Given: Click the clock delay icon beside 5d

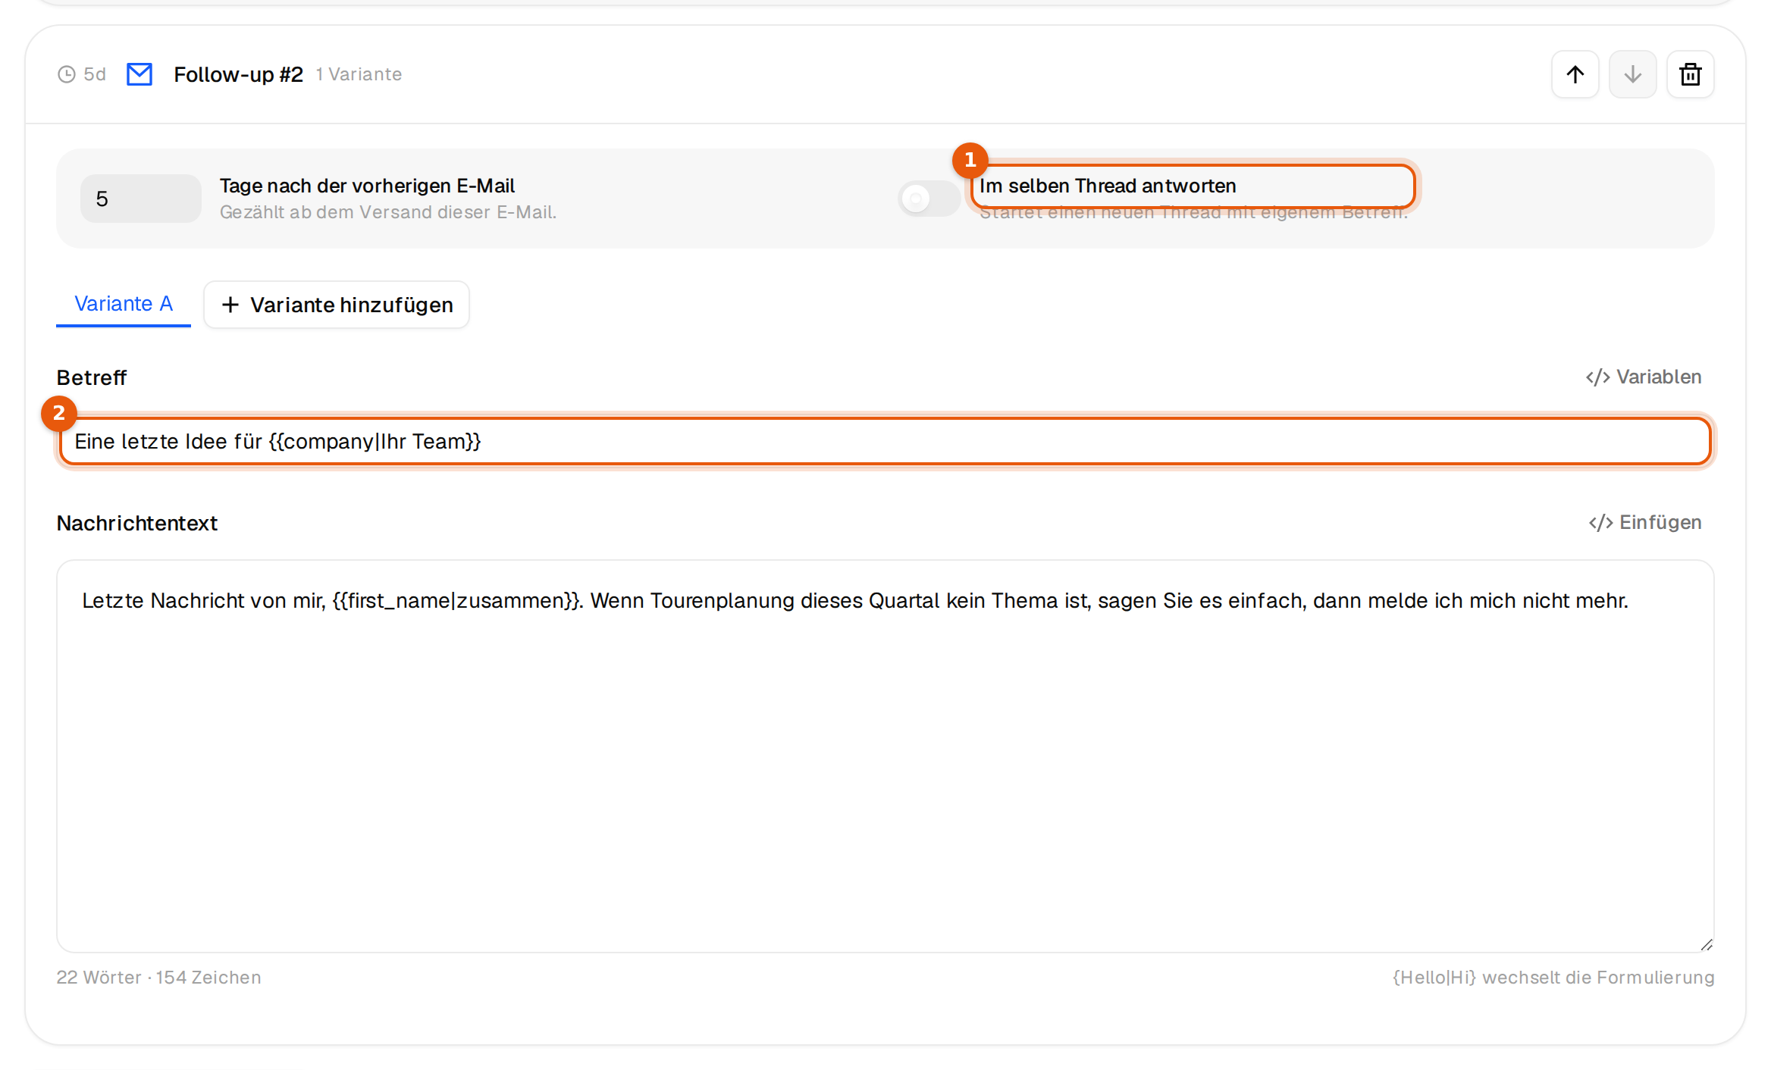Looking at the screenshot, I should tap(67, 74).
